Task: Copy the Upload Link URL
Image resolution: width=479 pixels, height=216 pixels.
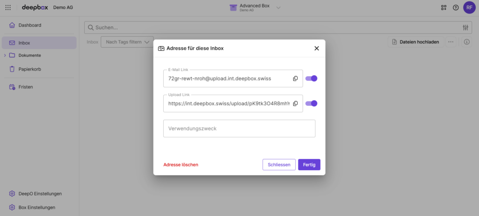Action: point(295,104)
